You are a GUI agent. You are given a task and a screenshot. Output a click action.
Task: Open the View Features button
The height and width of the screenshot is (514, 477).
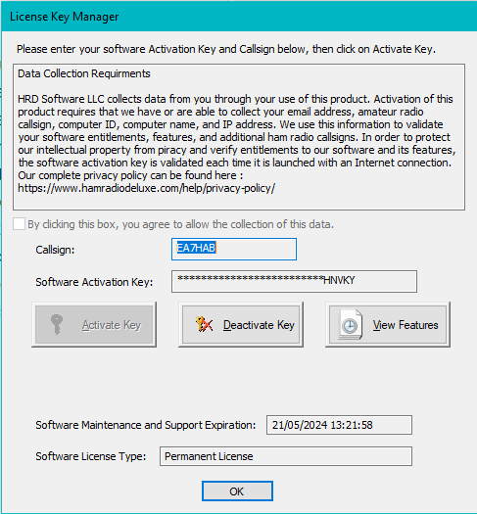(x=388, y=324)
